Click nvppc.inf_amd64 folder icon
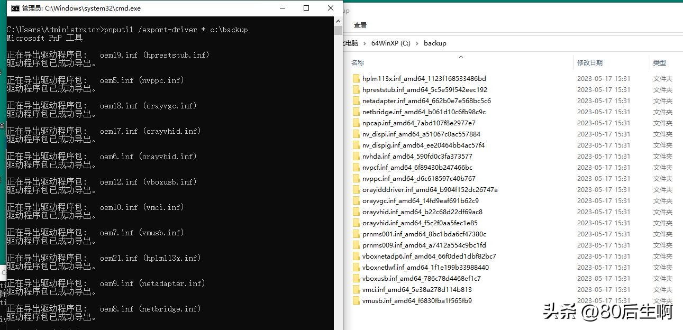Screen dimensions: 683x330 click(x=356, y=179)
